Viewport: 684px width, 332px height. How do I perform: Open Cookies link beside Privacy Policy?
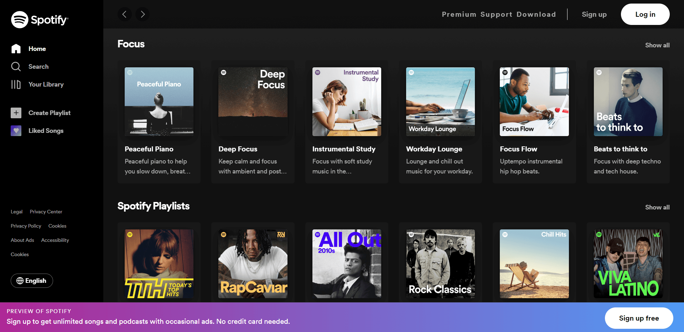coord(57,226)
